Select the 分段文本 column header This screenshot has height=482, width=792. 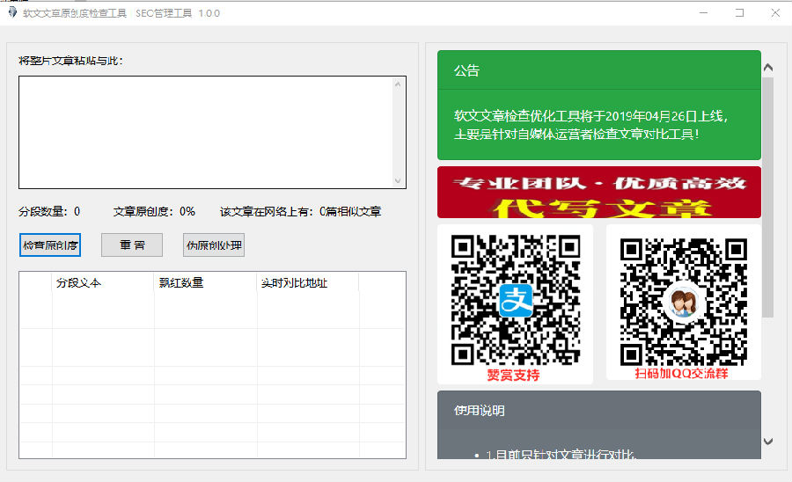click(x=103, y=282)
